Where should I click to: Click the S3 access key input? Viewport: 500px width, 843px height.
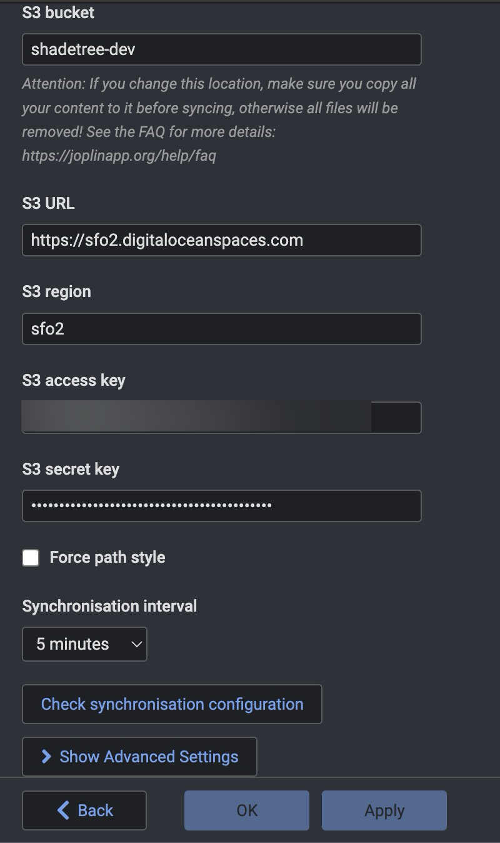click(222, 418)
